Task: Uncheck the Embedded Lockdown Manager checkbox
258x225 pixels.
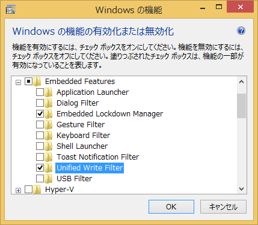Action: (x=40, y=114)
